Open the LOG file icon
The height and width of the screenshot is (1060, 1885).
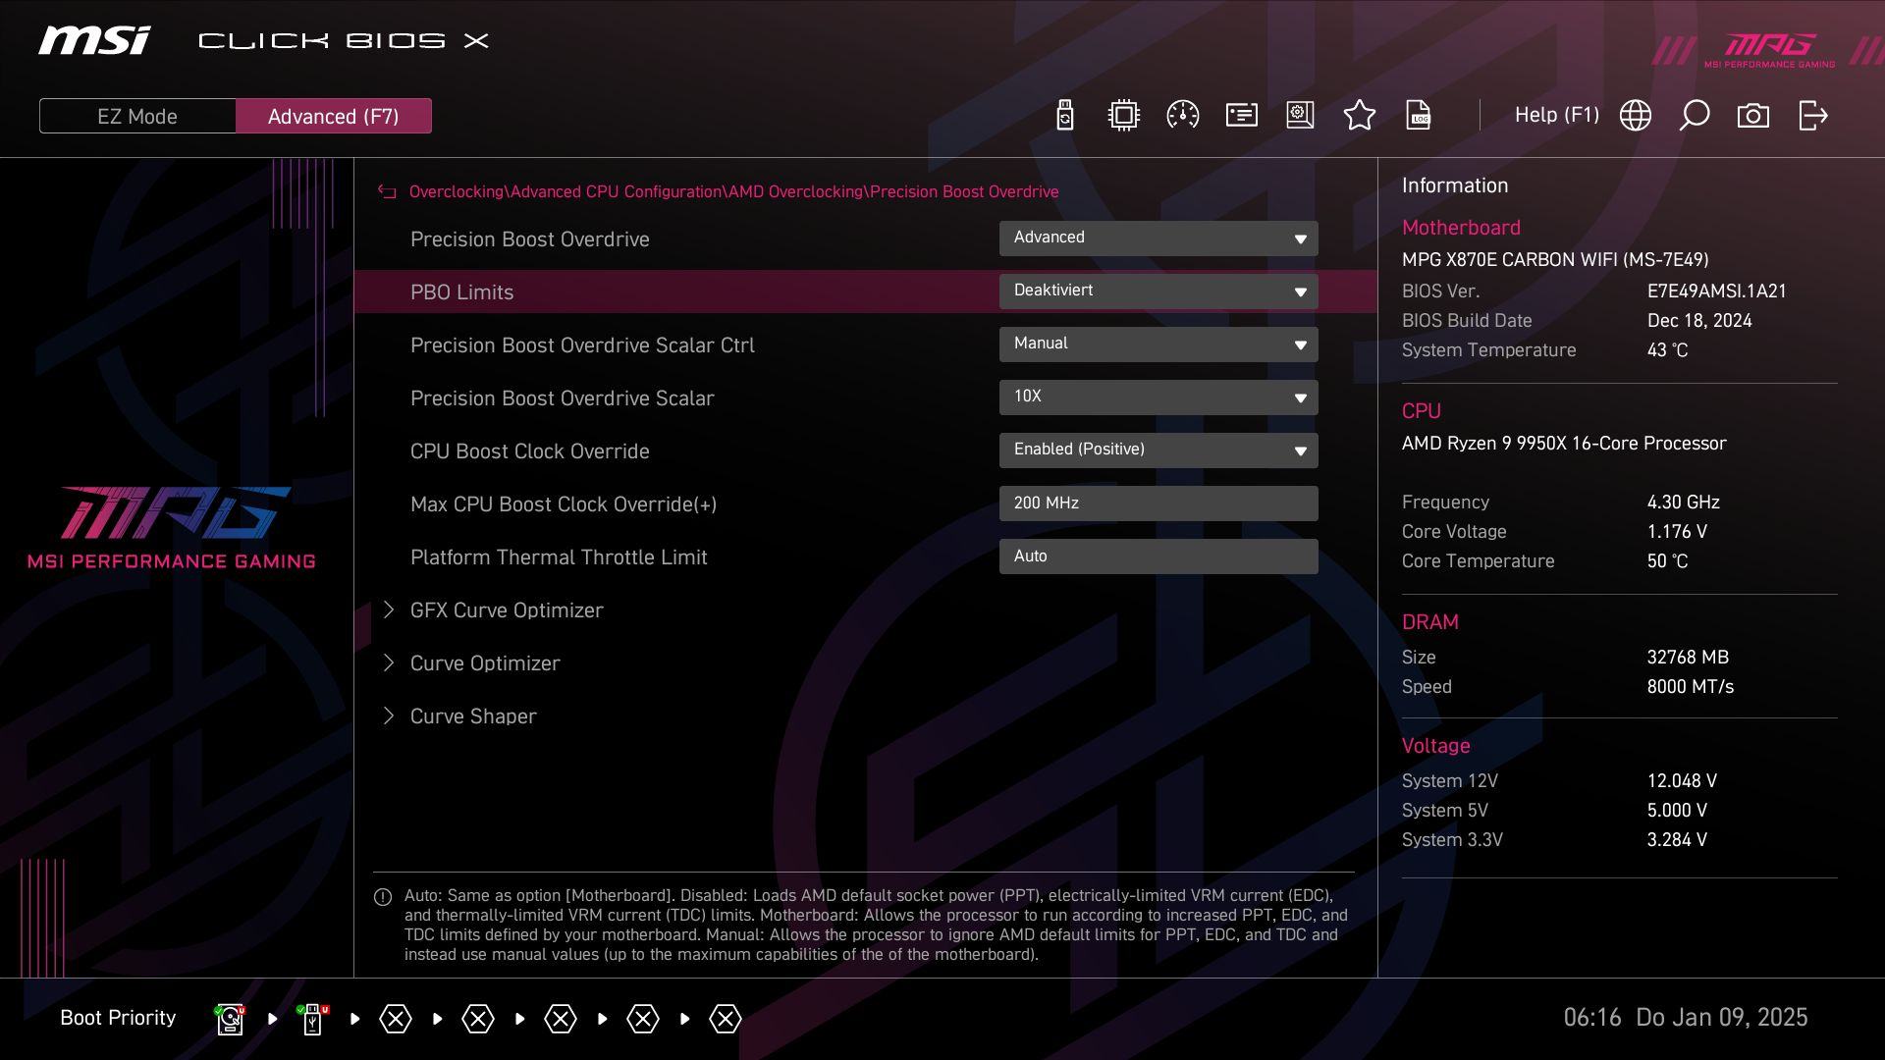coord(1419,116)
